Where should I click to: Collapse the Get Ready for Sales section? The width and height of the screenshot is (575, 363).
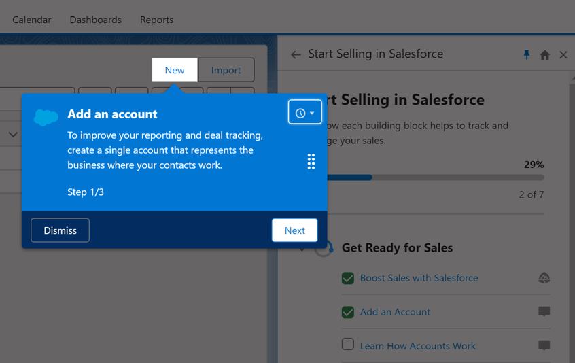coord(302,249)
